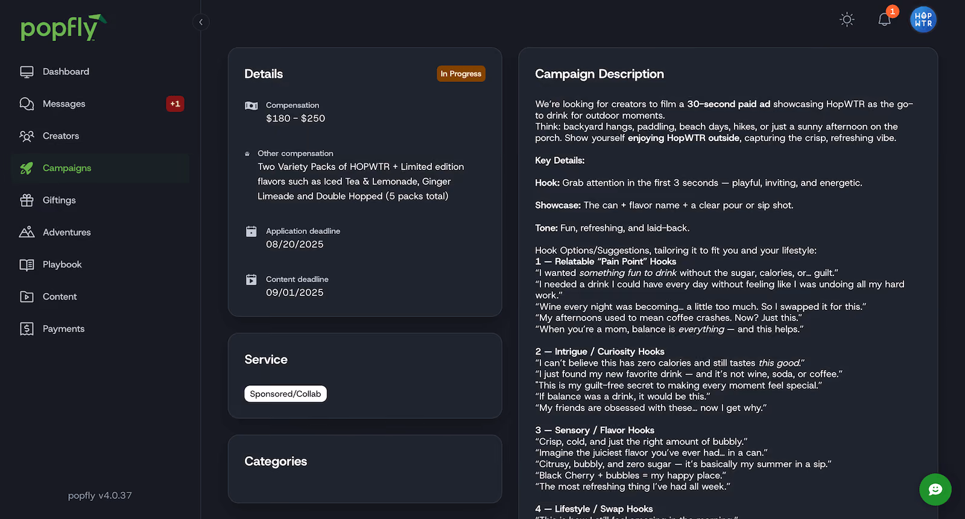Click the Messages chat icon
Screen dimensions: 965x519
[x=27, y=104]
